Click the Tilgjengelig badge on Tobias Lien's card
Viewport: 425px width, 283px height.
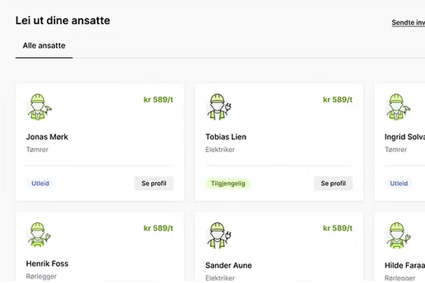pyautogui.click(x=228, y=183)
